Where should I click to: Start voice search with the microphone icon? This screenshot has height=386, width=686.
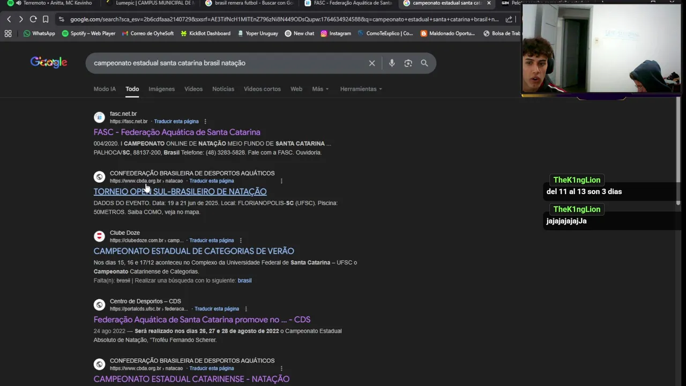click(x=392, y=63)
